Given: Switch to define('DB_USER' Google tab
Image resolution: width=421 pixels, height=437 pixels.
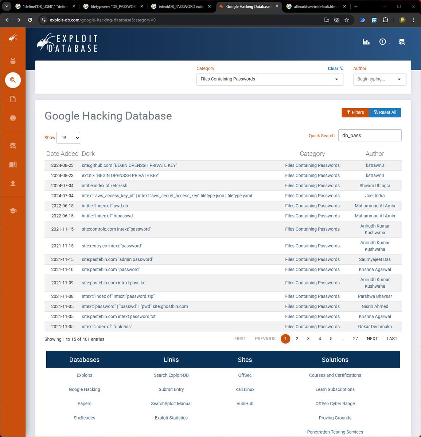Looking at the screenshot, I should pos(45,7).
